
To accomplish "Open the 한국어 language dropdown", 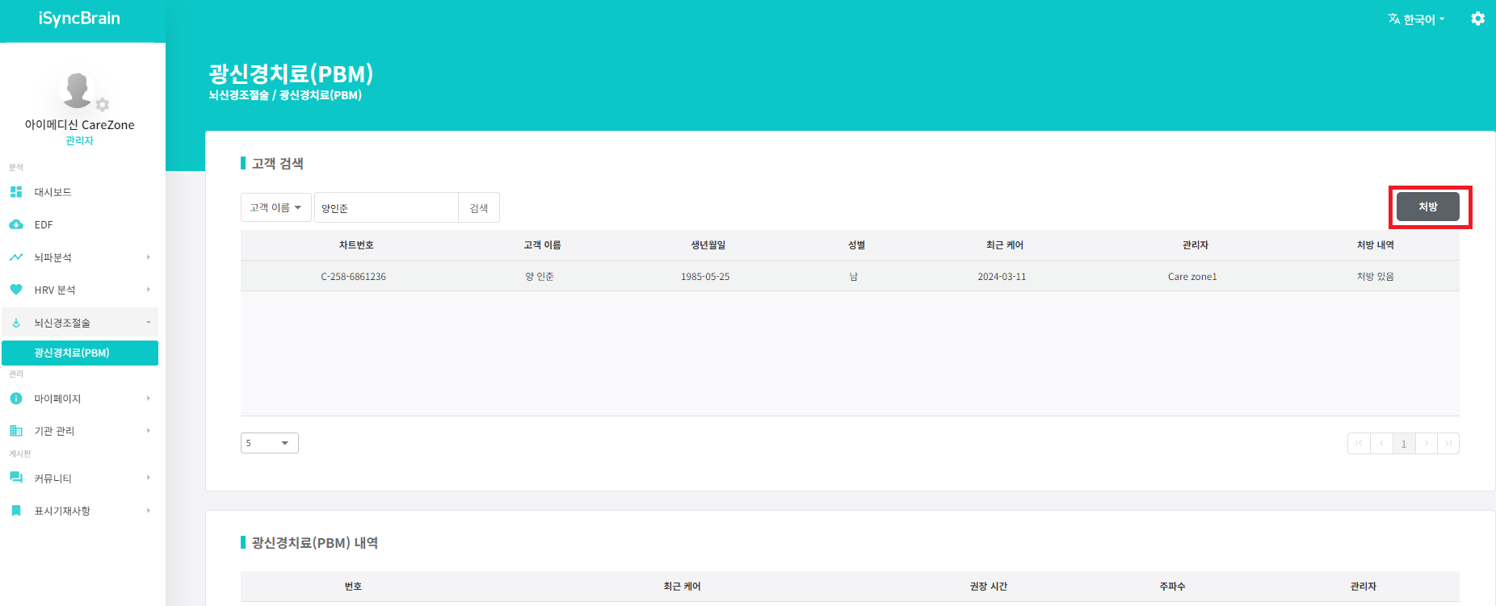I will (x=1417, y=19).
